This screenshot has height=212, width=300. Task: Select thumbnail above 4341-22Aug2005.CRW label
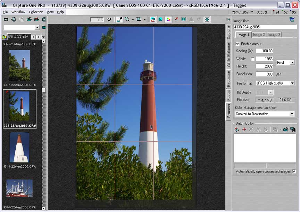pos(19,147)
